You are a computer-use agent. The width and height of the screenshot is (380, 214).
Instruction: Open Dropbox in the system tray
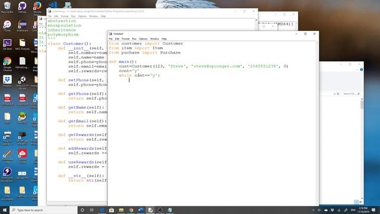click(332, 210)
